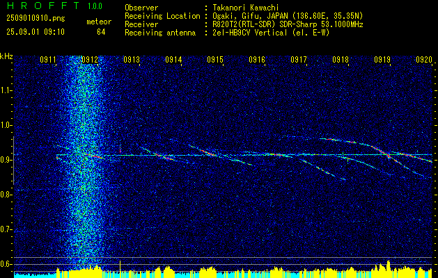Click the 0915 time axis marker
Image resolution: width=438 pixels, height=278 pixels.
(215, 59)
